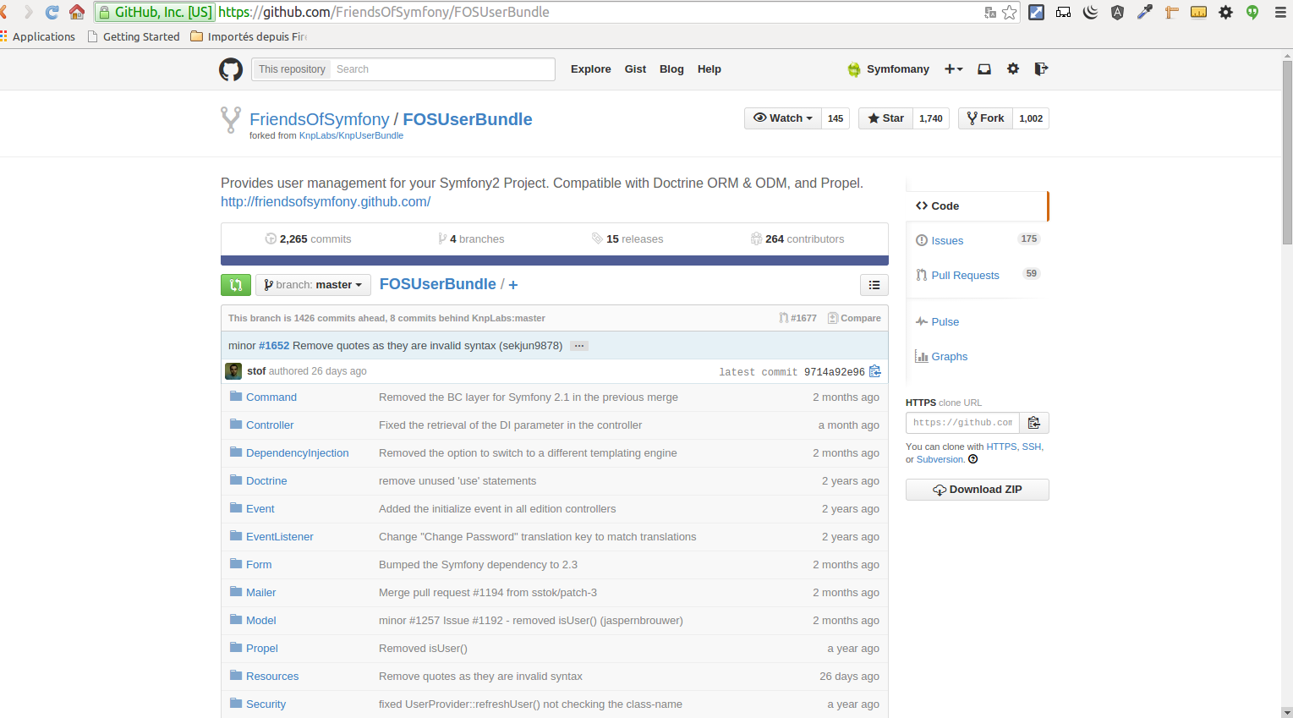
Task: Click the Symfomany profile link
Action: [x=888, y=69]
